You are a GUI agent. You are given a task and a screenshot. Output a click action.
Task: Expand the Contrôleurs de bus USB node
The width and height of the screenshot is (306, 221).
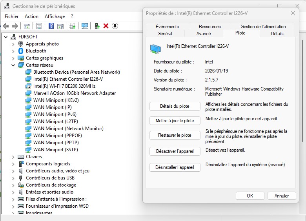(x=13, y=178)
